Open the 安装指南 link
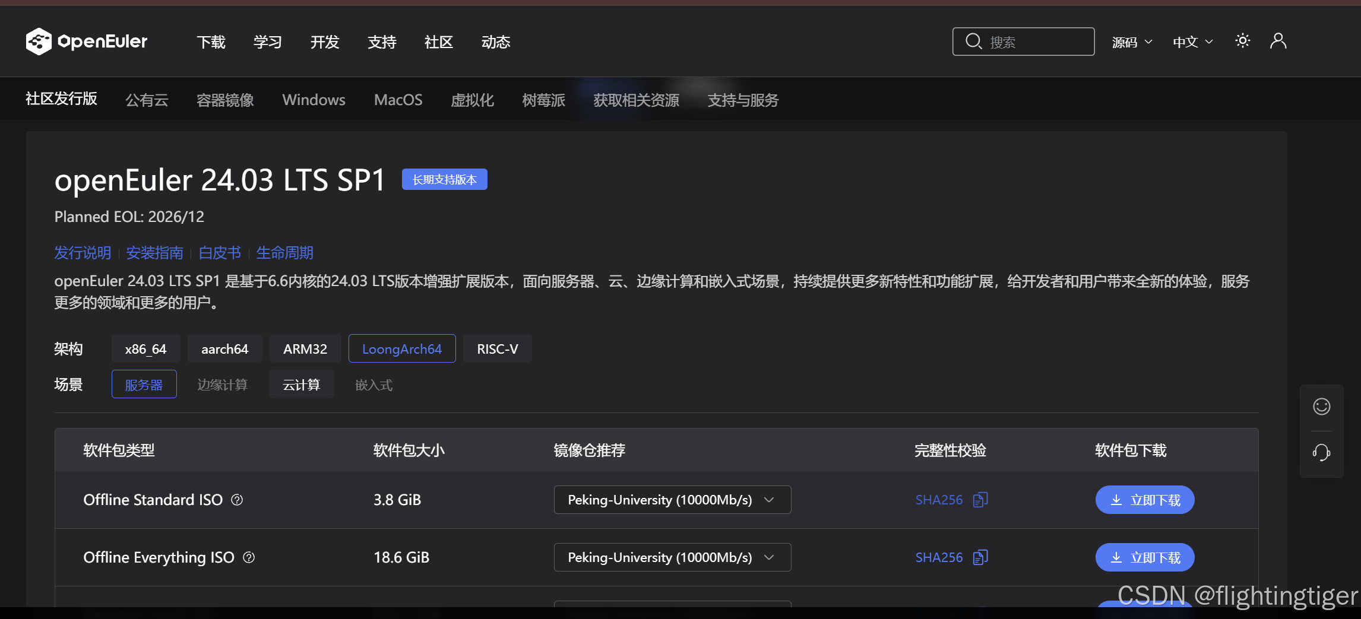The width and height of the screenshot is (1361, 619). 155,252
